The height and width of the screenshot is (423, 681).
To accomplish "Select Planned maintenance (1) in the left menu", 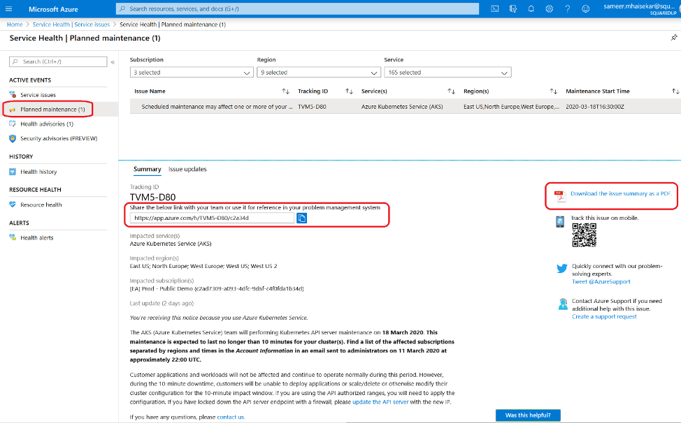I will 52,110.
